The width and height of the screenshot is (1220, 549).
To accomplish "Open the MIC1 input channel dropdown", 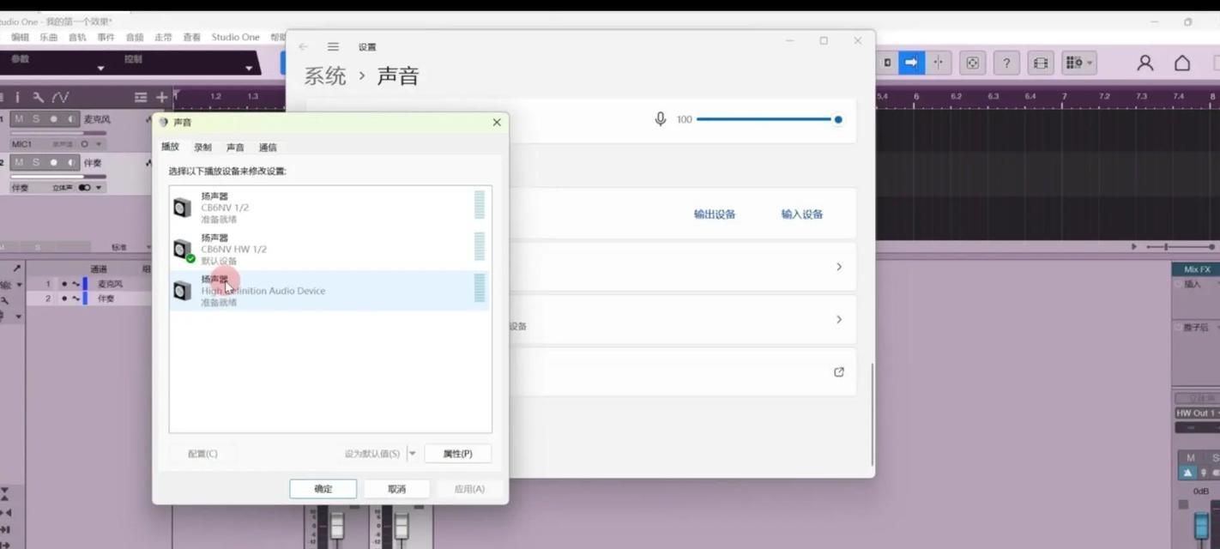I will pos(99,144).
